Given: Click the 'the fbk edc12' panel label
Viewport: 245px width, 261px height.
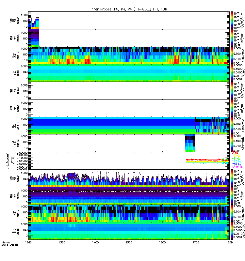Looking at the screenshot, I should [15, 214].
